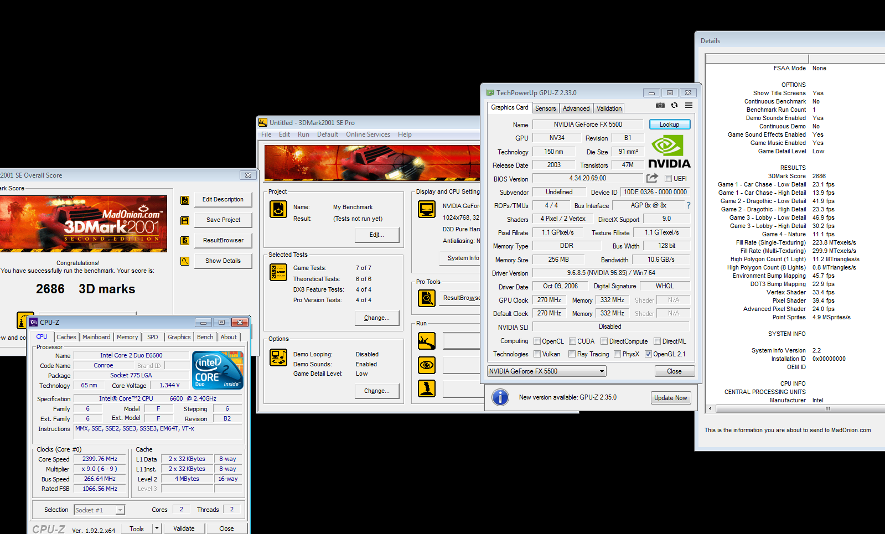The width and height of the screenshot is (885, 534).
Task: Open the CPU-Z Tools dropdown arrow
Action: (157, 528)
